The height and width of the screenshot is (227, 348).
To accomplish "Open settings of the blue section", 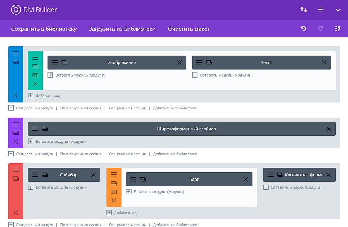I will pyautogui.click(x=15, y=53).
